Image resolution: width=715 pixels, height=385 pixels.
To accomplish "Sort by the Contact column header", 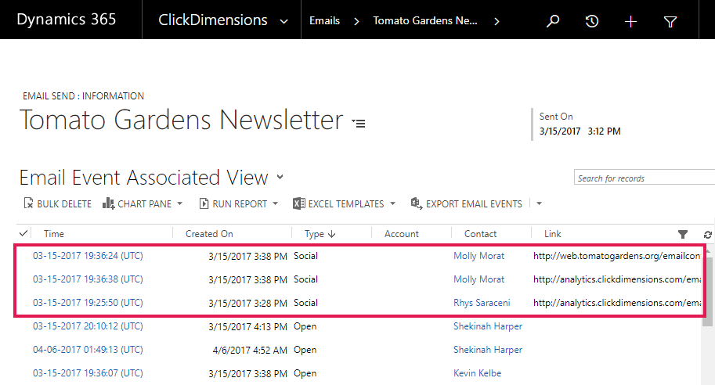I will 480,234.
